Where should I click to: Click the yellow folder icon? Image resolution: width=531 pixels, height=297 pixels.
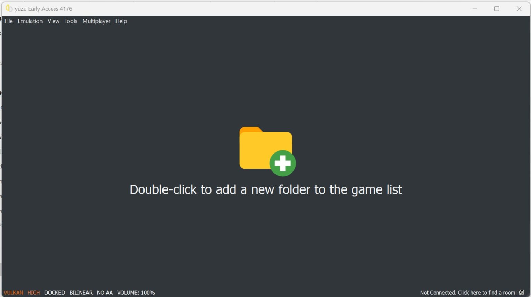pos(265,148)
